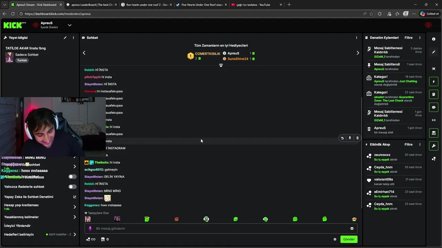Open ApreuS channel dropdown chevron in header

coord(69,25)
